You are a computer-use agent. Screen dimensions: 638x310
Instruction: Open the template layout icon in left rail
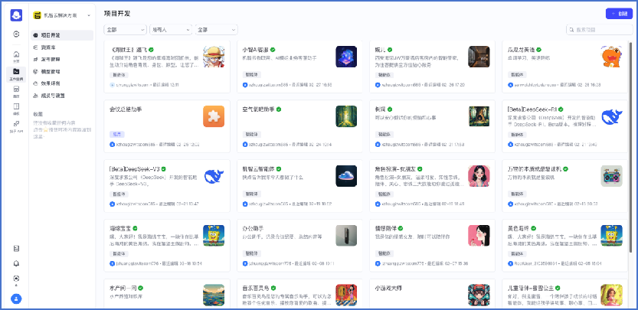(16, 106)
